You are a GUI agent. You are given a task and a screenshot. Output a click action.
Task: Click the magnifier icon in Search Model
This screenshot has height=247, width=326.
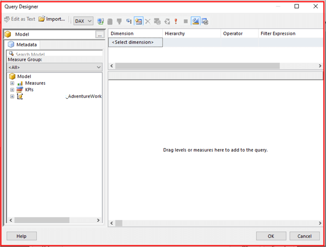point(11,53)
